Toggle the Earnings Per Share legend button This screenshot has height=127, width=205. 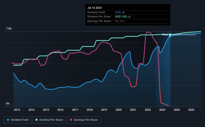(84, 120)
